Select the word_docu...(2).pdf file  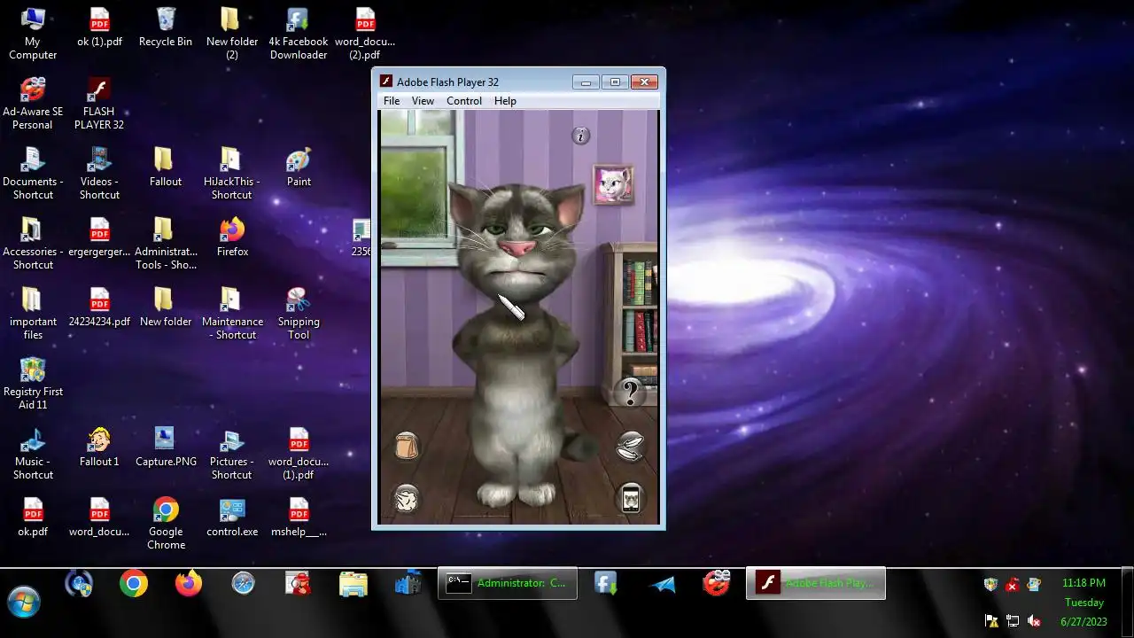[365, 34]
